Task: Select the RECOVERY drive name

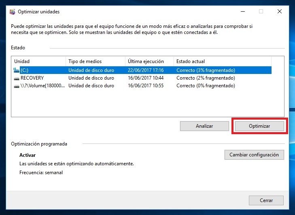Action: [x=32, y=78]
